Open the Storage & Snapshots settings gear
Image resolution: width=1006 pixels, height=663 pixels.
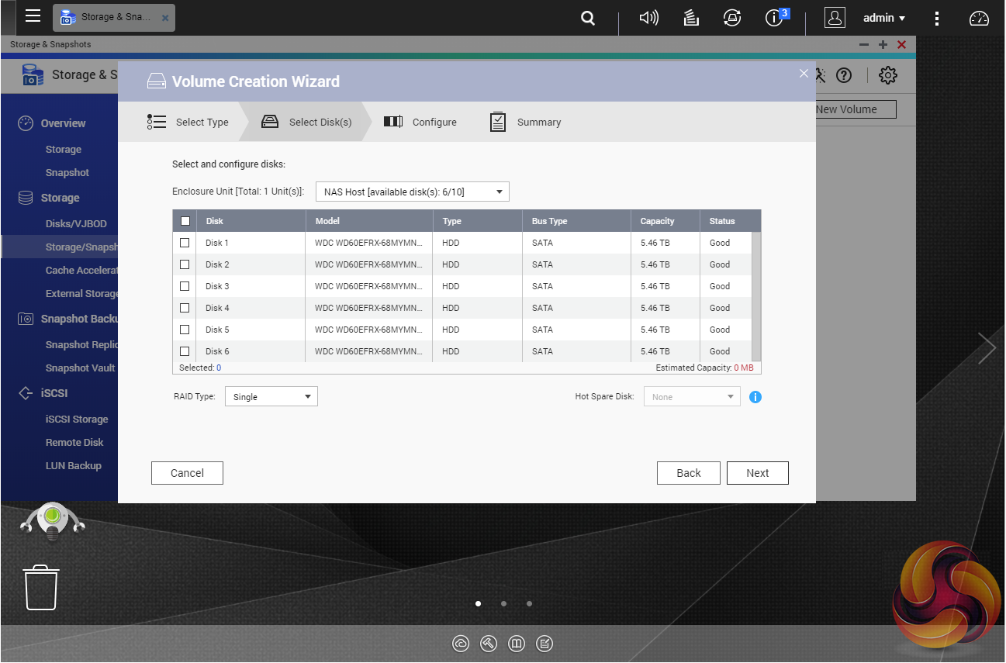(887, 75)
